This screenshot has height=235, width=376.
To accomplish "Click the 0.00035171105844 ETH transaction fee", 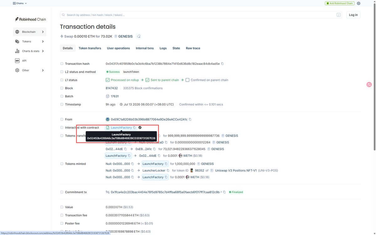I will pos(122,215).
